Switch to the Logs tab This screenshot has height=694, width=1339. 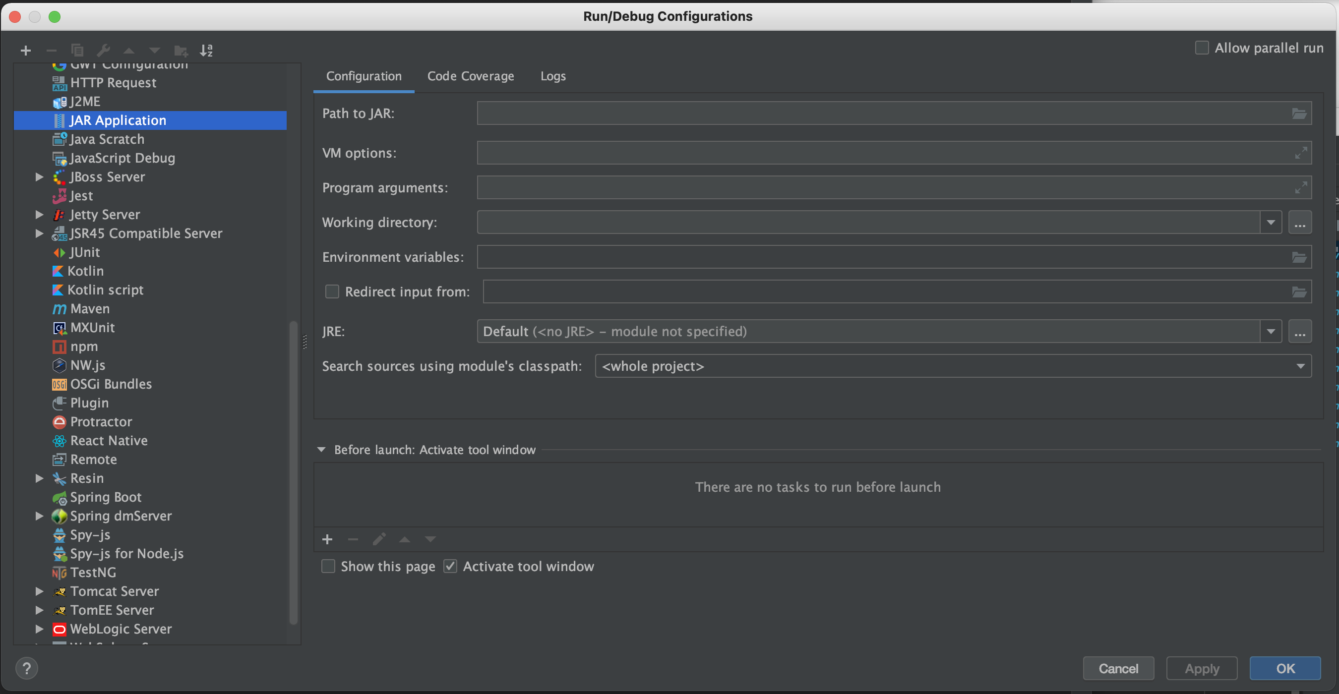point(553,76)
